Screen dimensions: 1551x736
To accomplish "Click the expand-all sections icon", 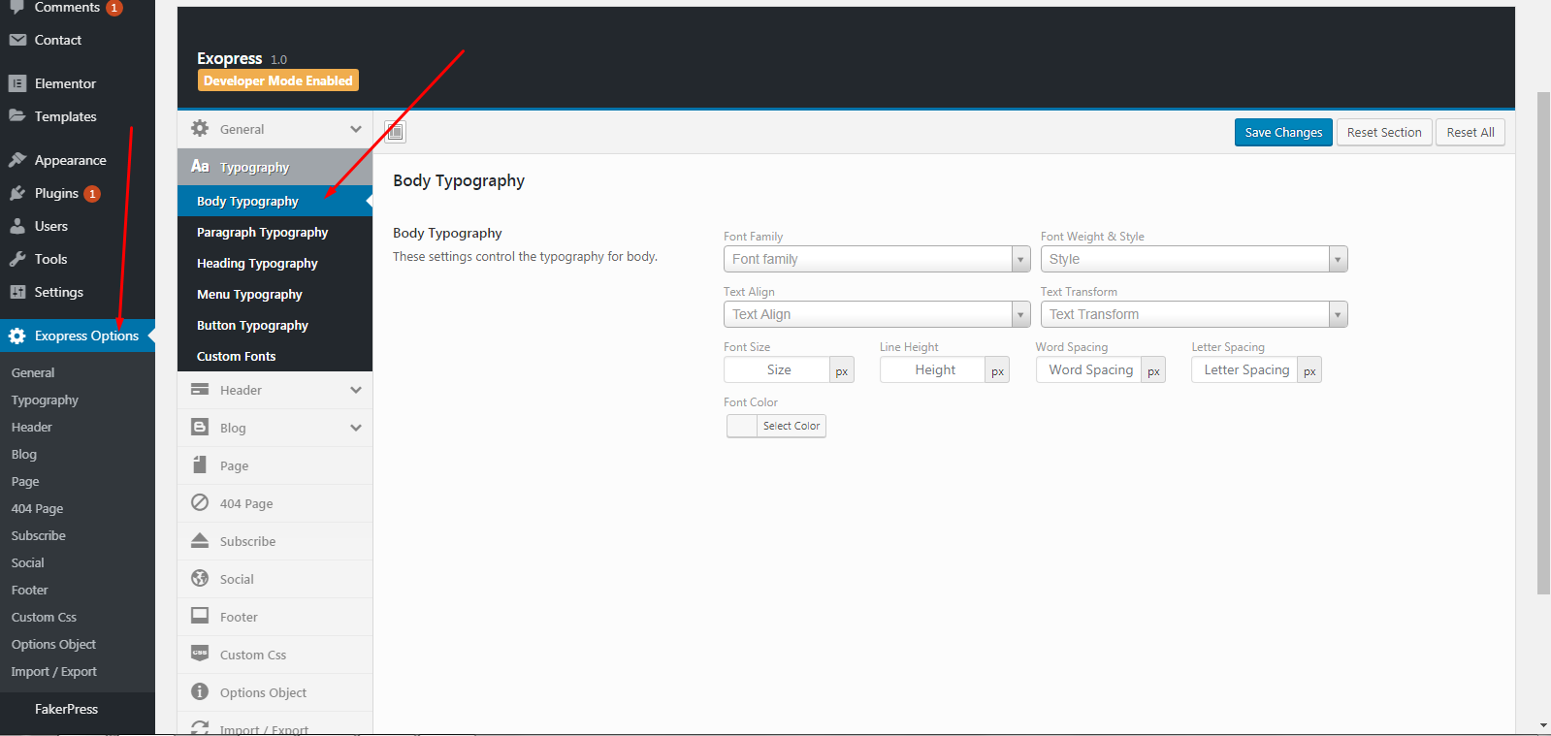I will point(395,132).
